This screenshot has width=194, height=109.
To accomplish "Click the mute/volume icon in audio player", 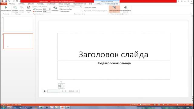I will tap(77, 91).
